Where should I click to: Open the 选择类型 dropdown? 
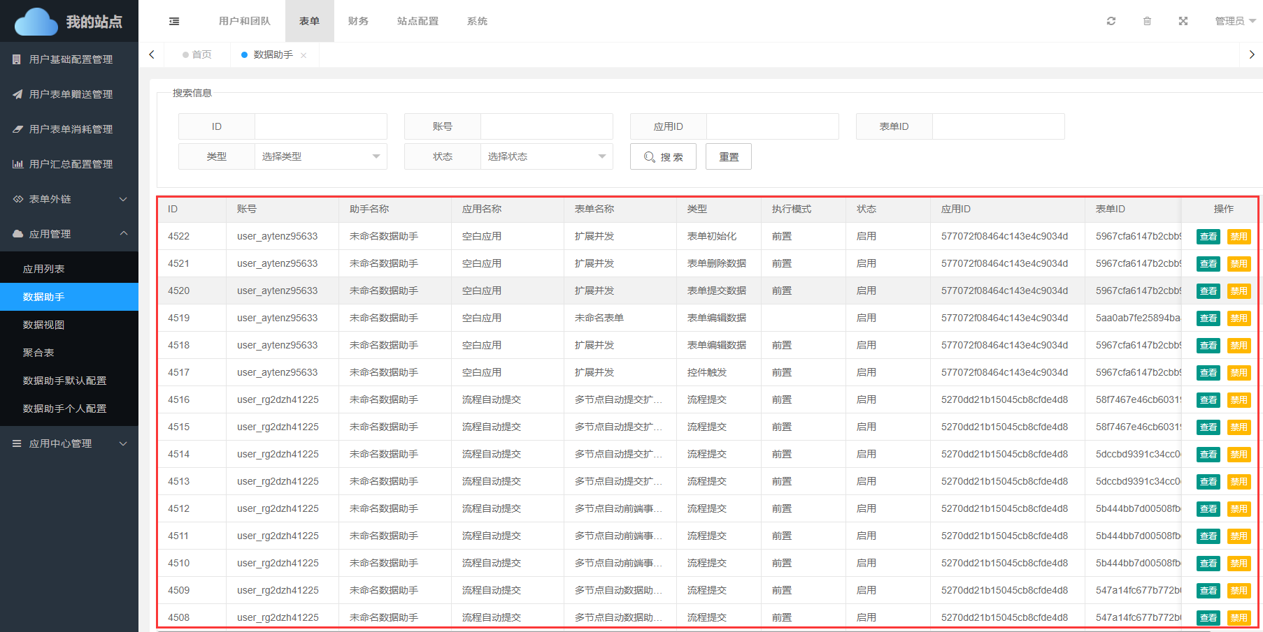(x=320, y=156)
